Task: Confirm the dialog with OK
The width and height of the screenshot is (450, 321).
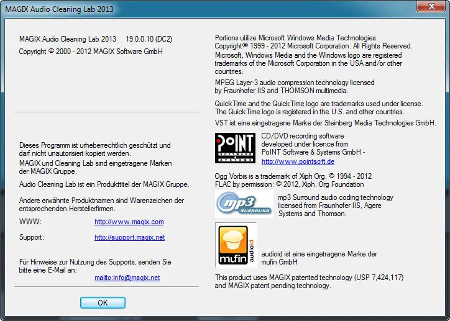Action: (103, 302)
